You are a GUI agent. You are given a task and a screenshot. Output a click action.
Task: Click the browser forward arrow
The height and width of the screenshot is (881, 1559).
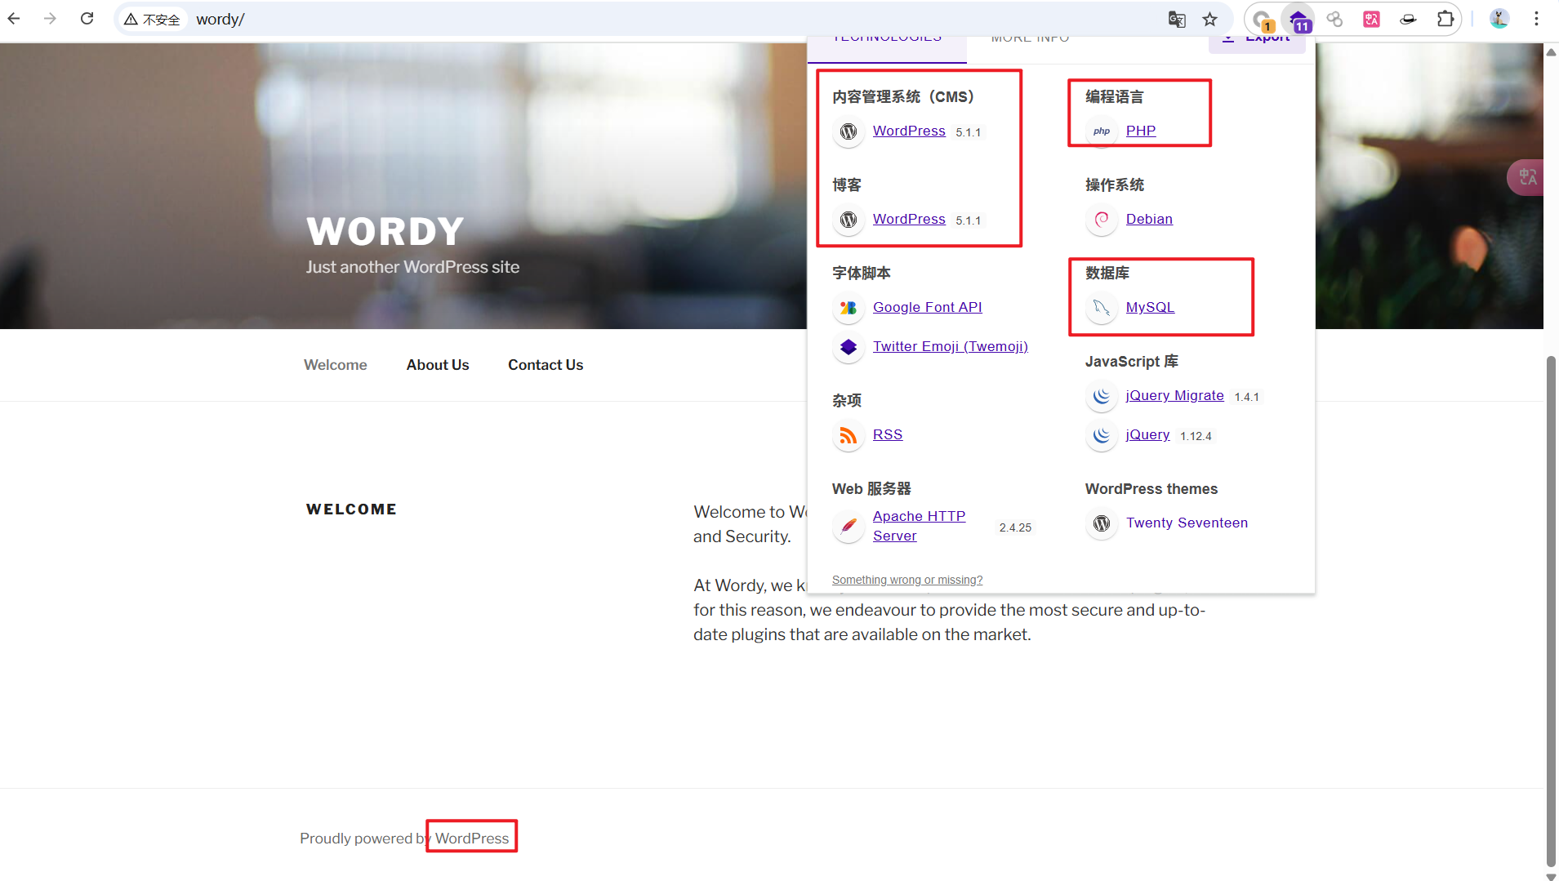[51, 19]
